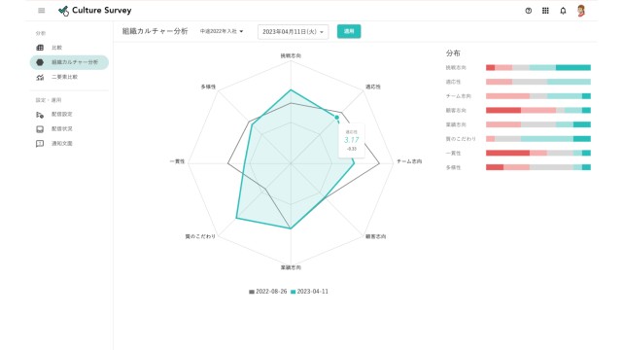The height and width of the screenshot is (350, 622).
Task: Open the 比較 sidebar item
Action: click(69, 48)
